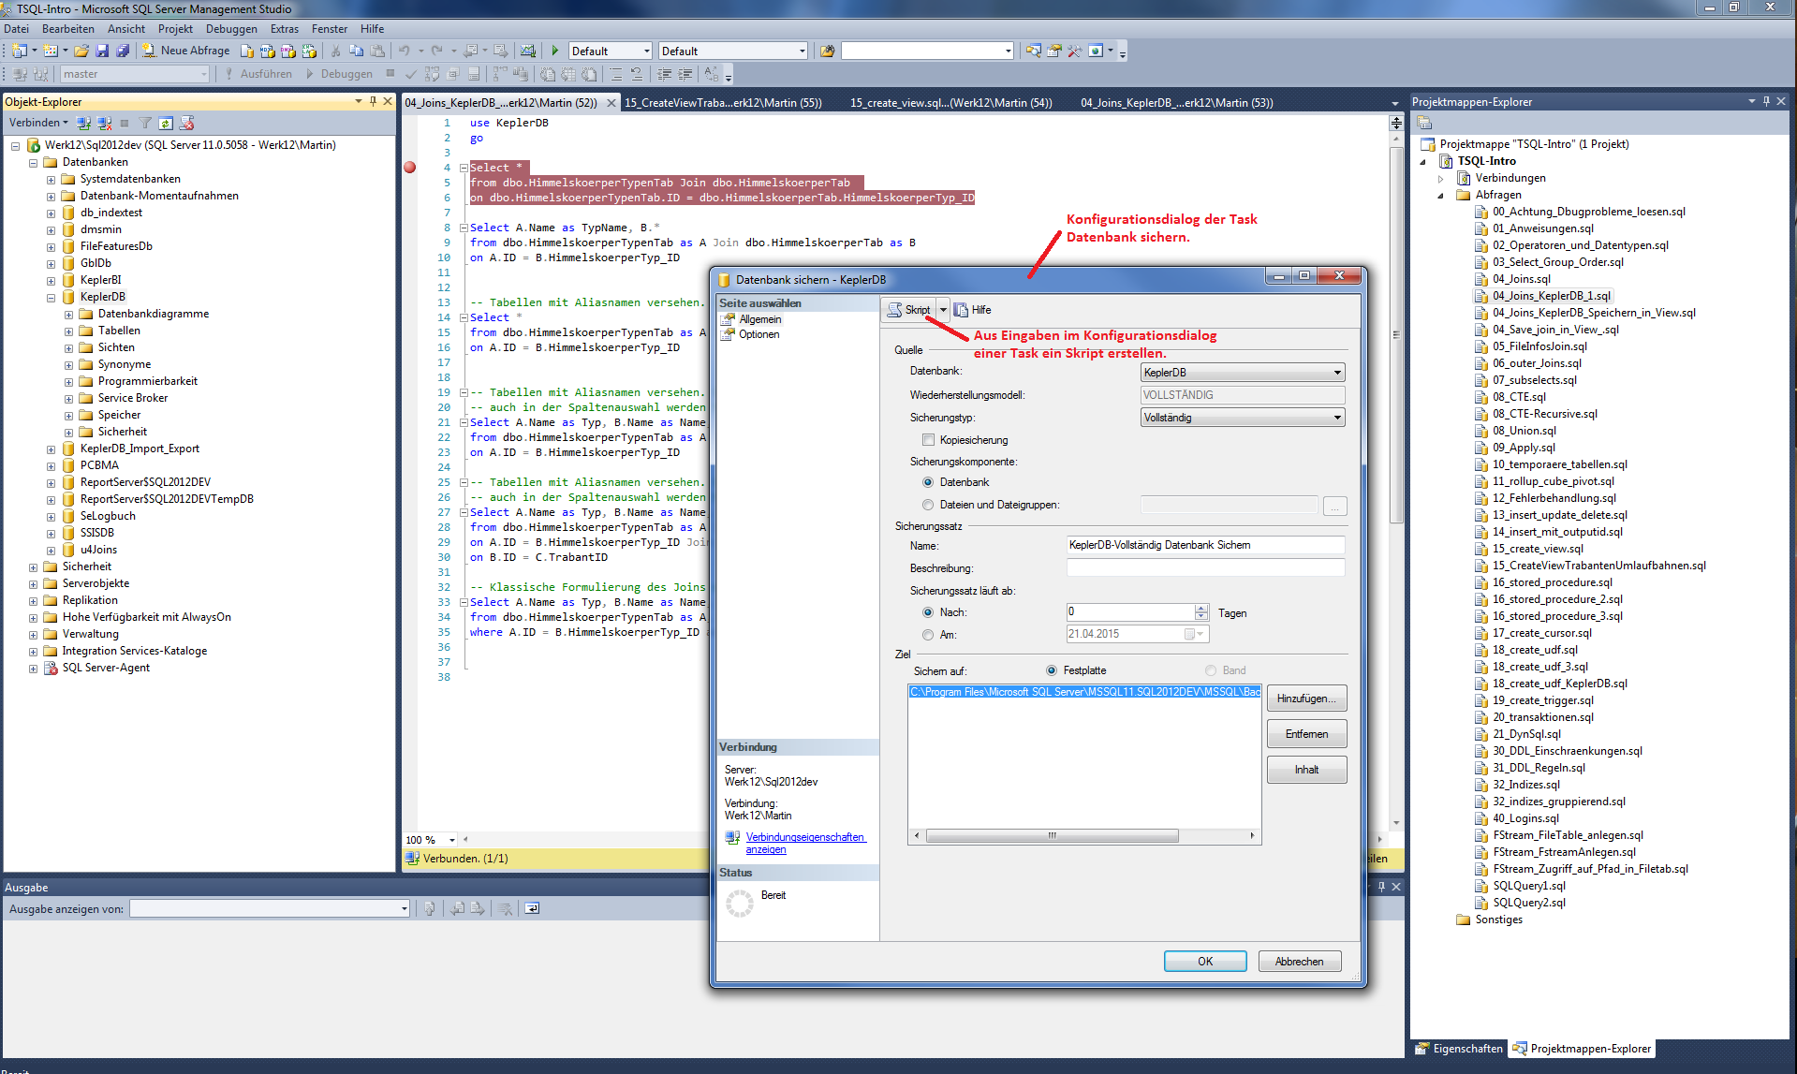Open the Skript button dropdown arrow
The image size is (1797, 1074).
click(x=943, y=310)
